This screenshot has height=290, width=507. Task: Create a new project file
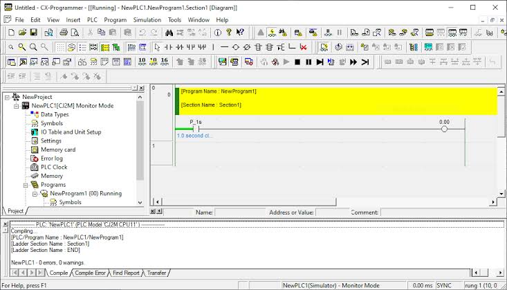point(11,33)
